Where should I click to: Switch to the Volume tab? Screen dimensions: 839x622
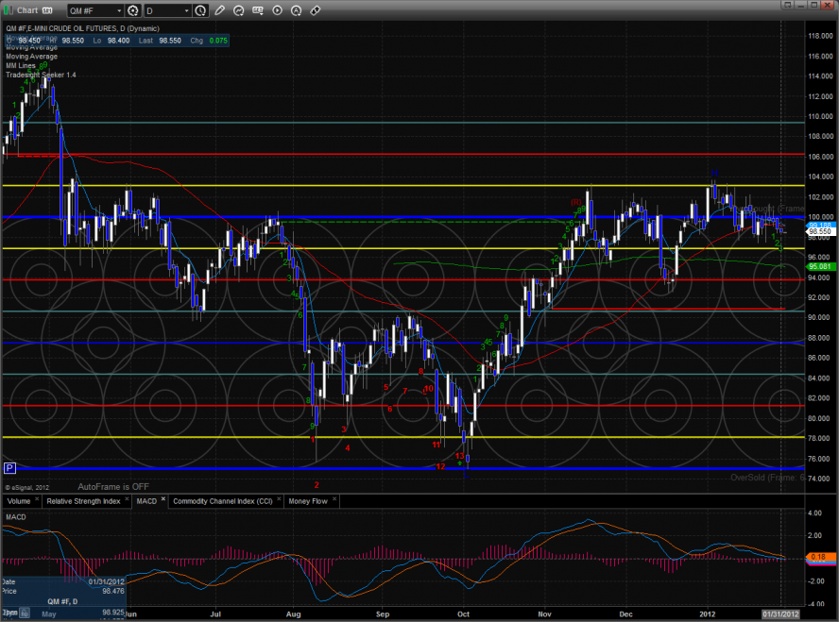point(19,501)
